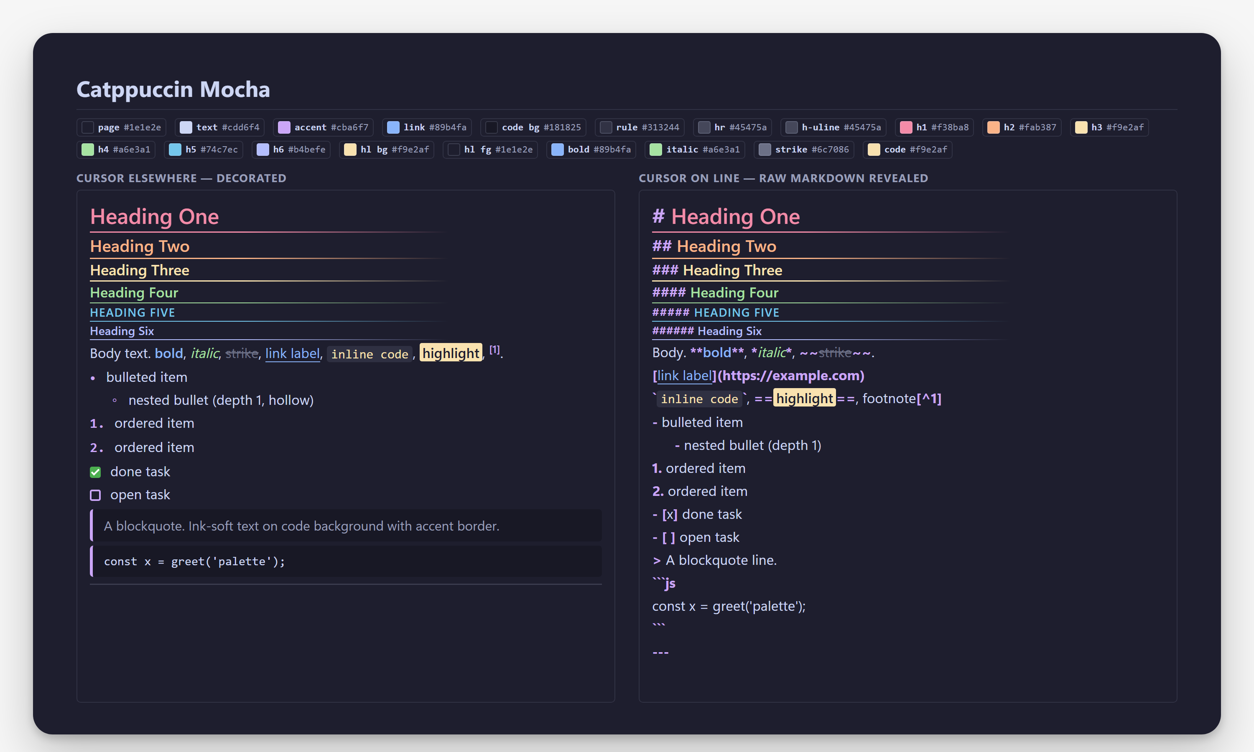Click the inline code span in decorated pane

(x=370, y=354)
